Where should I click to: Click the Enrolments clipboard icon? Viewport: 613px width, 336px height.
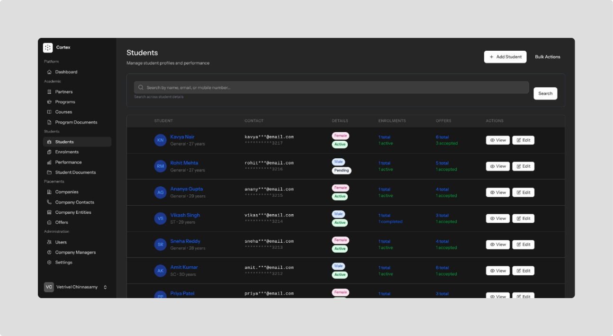[x=49, y=152]
